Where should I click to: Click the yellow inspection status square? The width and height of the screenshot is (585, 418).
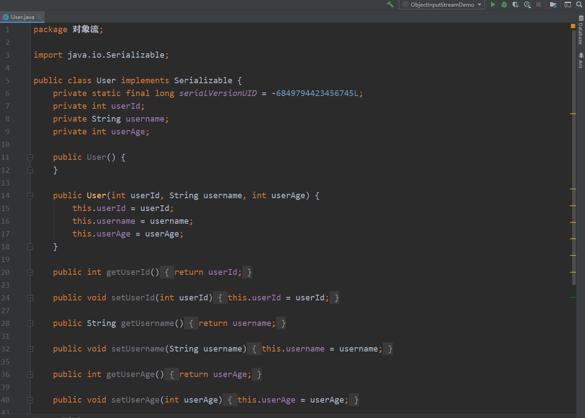pyautogui.click(x=573, y=26)
